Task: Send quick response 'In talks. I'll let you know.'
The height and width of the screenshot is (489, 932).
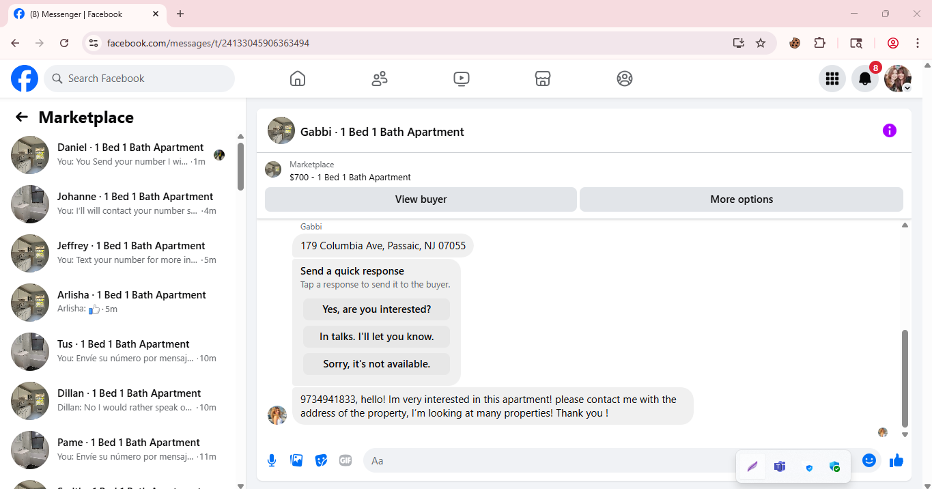Action: 377,337
